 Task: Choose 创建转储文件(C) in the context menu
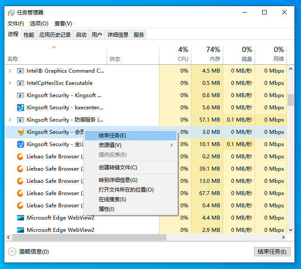[131, 168]
